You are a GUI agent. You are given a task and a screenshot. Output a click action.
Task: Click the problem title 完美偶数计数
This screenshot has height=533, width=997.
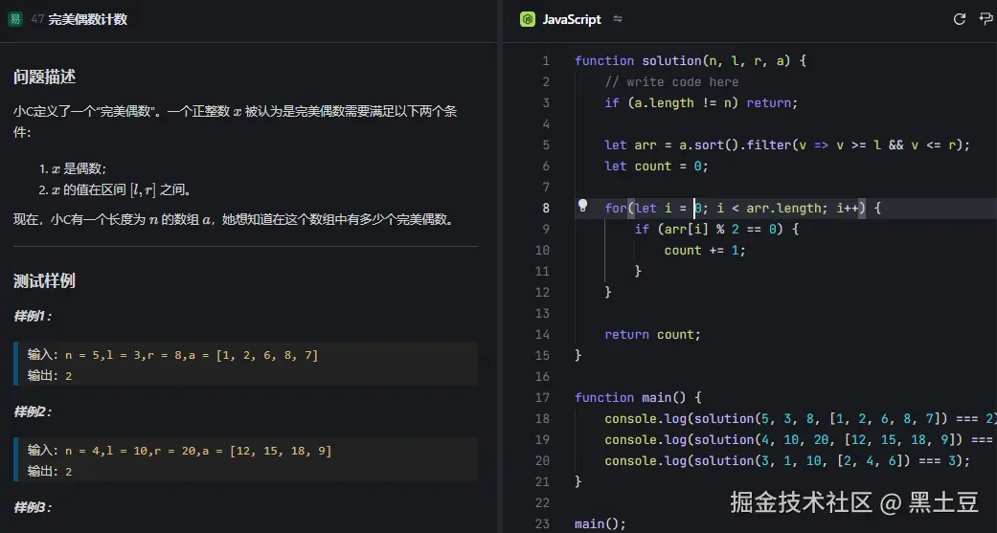point(88,19)
